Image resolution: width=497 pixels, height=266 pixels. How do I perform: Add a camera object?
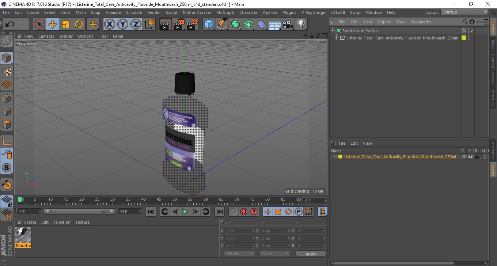pyautogui.click(x=288, y=24)
